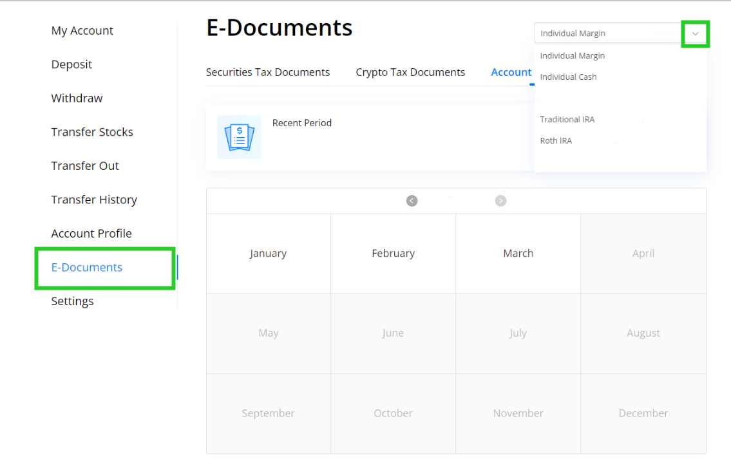Open My Account in sidebar
The width and height of the screenshot is (731, 459).
click(x=82, y=31)
